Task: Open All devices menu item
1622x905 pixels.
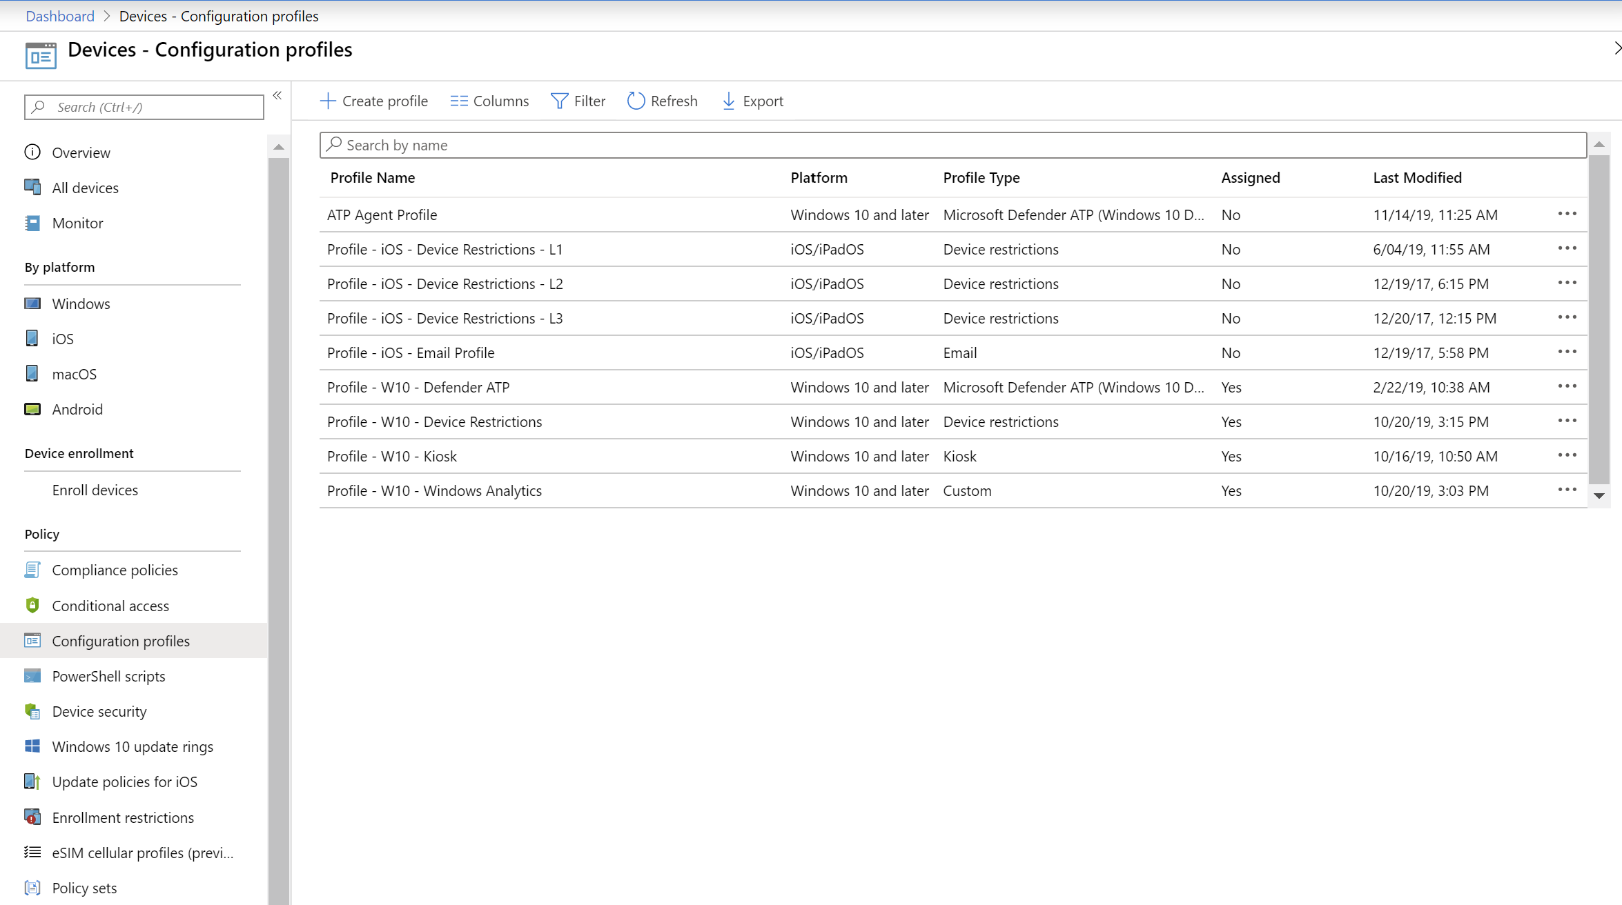Action: click(x=85, y=188)
